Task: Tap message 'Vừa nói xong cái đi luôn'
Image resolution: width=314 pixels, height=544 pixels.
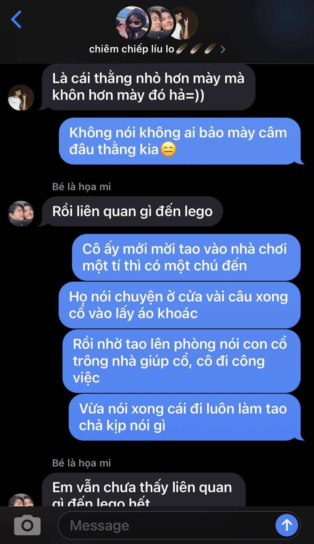Action: [185, 417]
